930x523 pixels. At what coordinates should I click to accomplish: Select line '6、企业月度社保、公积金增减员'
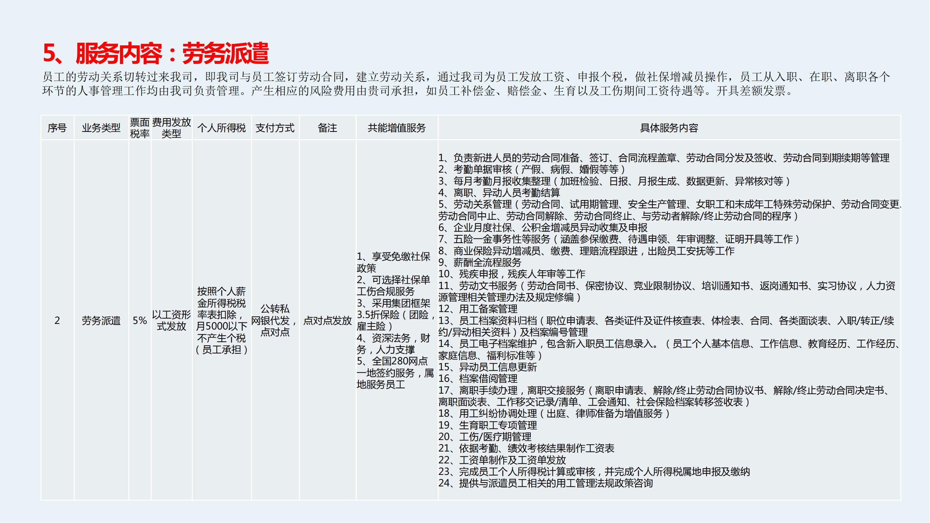[x=543, y=227]
